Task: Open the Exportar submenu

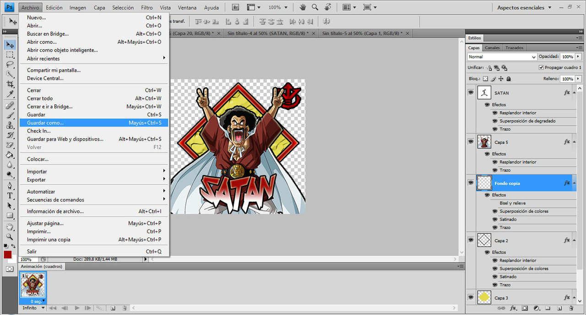Action: click(x=94, y=180)
